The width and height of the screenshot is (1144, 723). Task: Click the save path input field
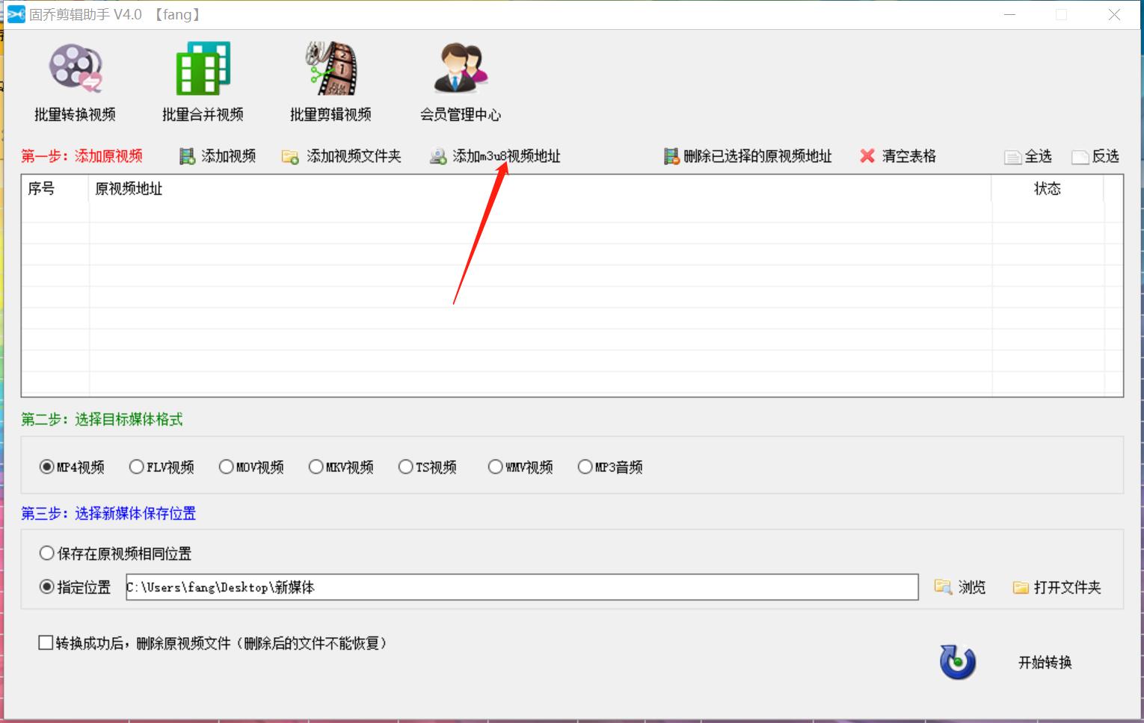point(522,587)
